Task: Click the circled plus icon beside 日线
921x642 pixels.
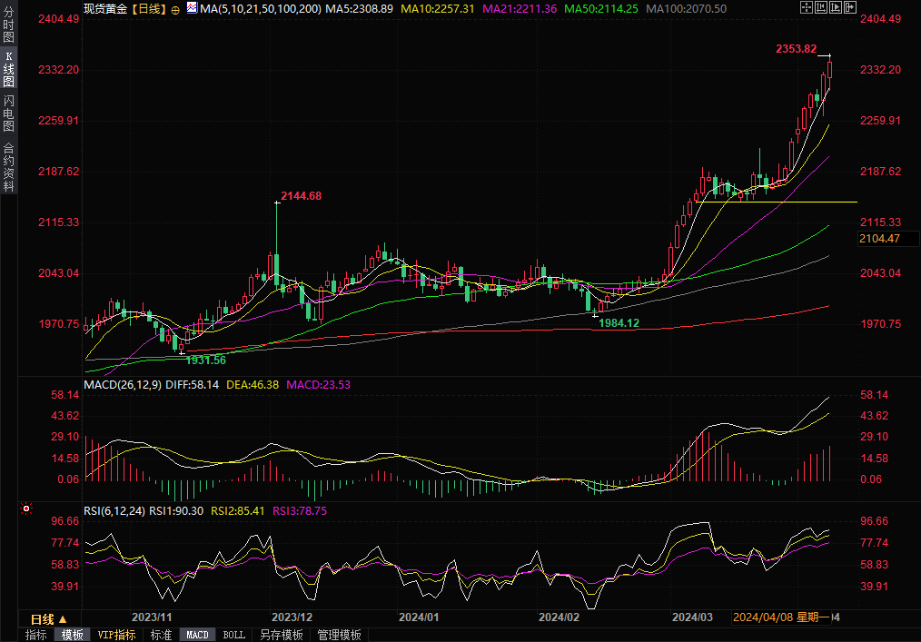Action: pos(175,8)
